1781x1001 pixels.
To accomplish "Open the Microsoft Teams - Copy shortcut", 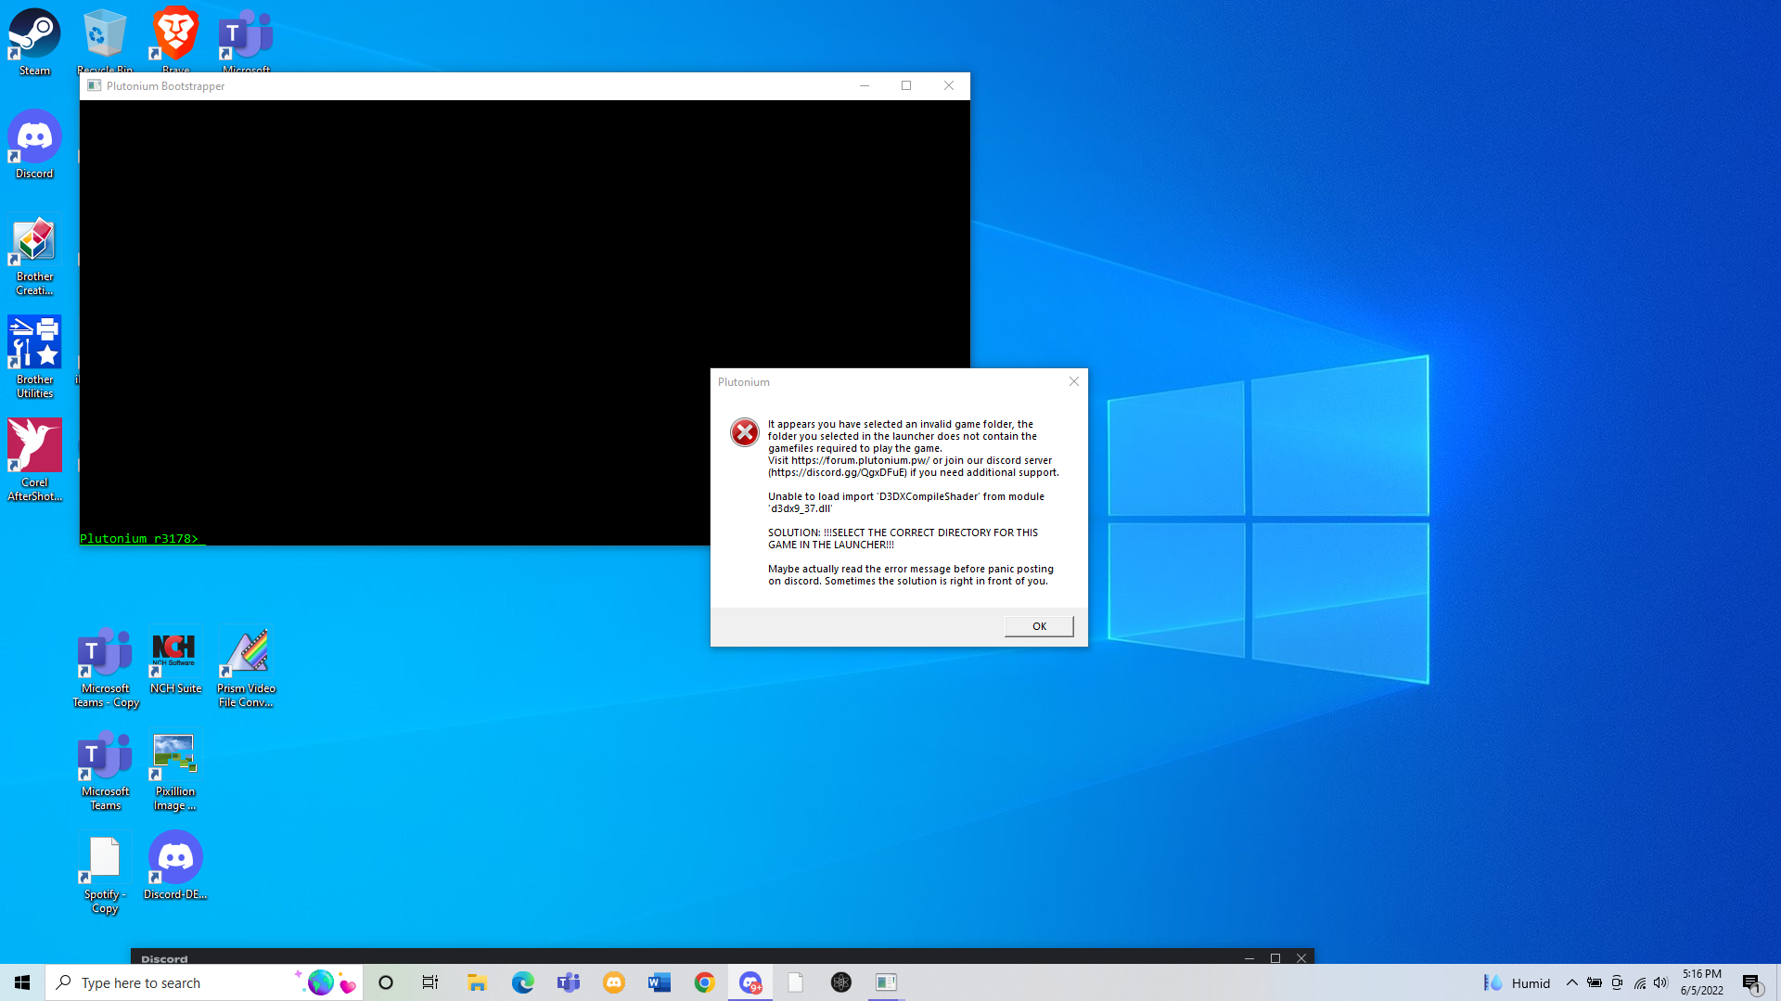I will pyautogui.click(x=105, y=667).
